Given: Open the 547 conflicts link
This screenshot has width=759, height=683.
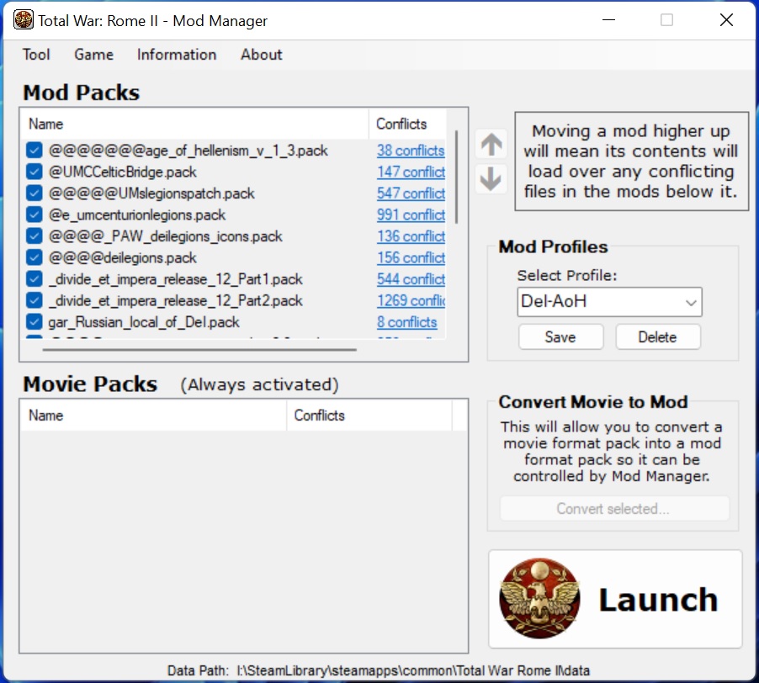Looking at the screenshot, I should [411, 193].
